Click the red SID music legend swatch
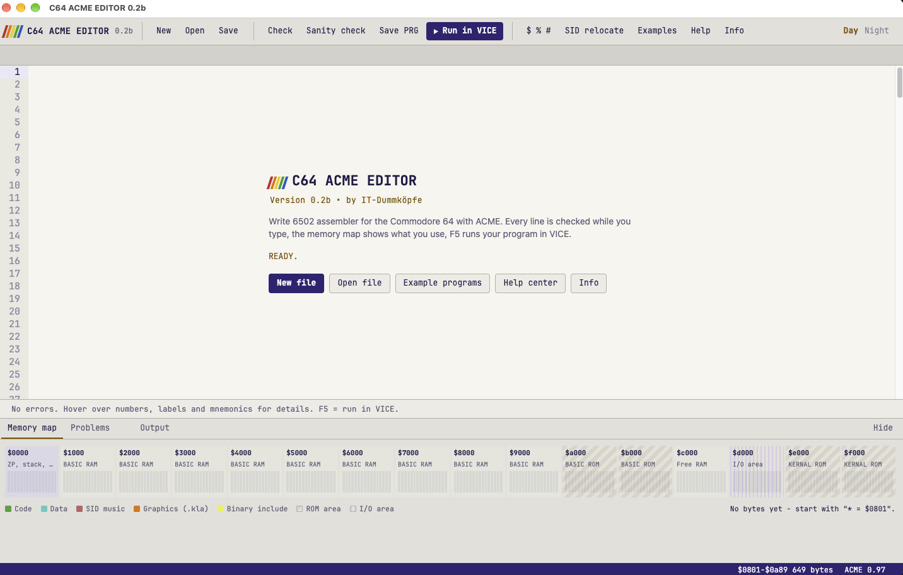 point(79,509)
